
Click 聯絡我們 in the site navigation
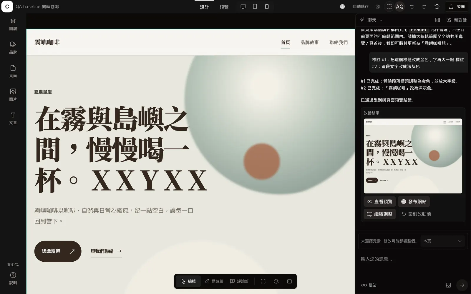tap(338, 43)
